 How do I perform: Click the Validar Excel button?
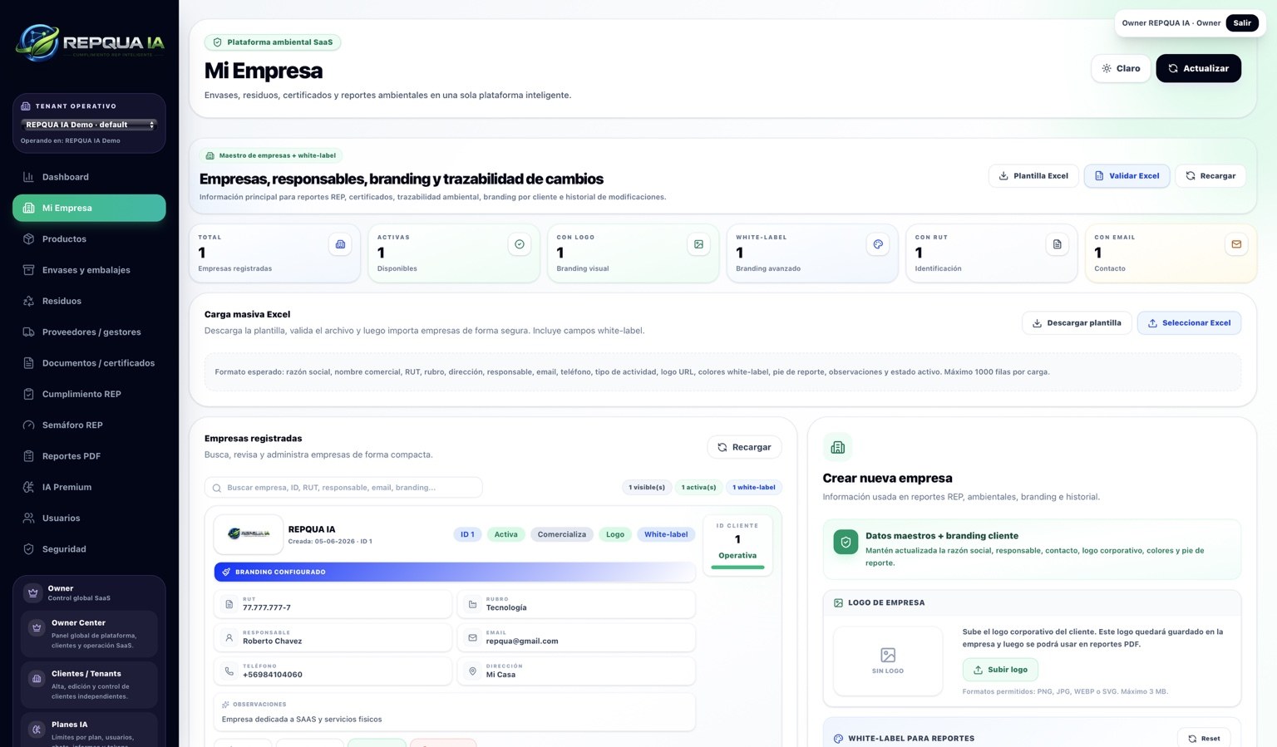(1127, 176)
